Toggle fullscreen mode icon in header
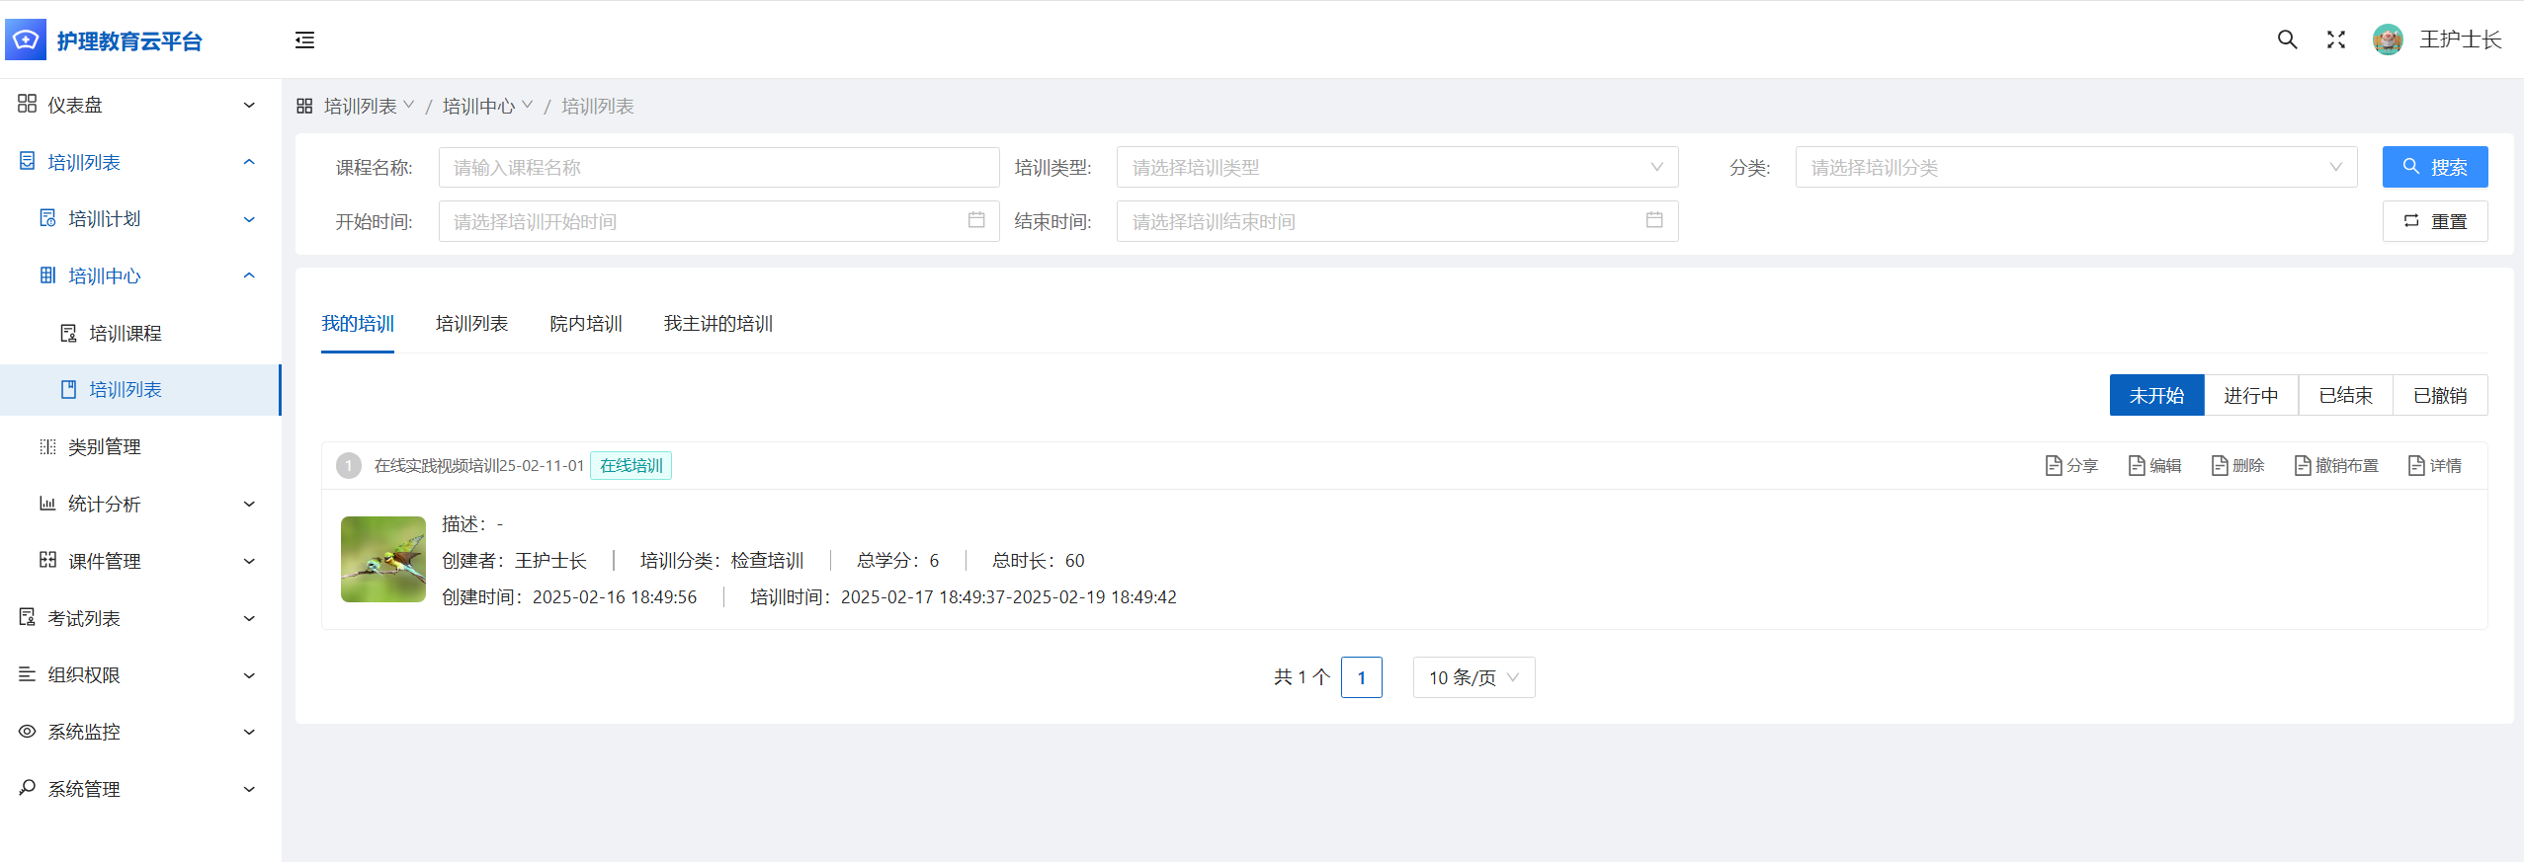 [x=2336, y=39]
